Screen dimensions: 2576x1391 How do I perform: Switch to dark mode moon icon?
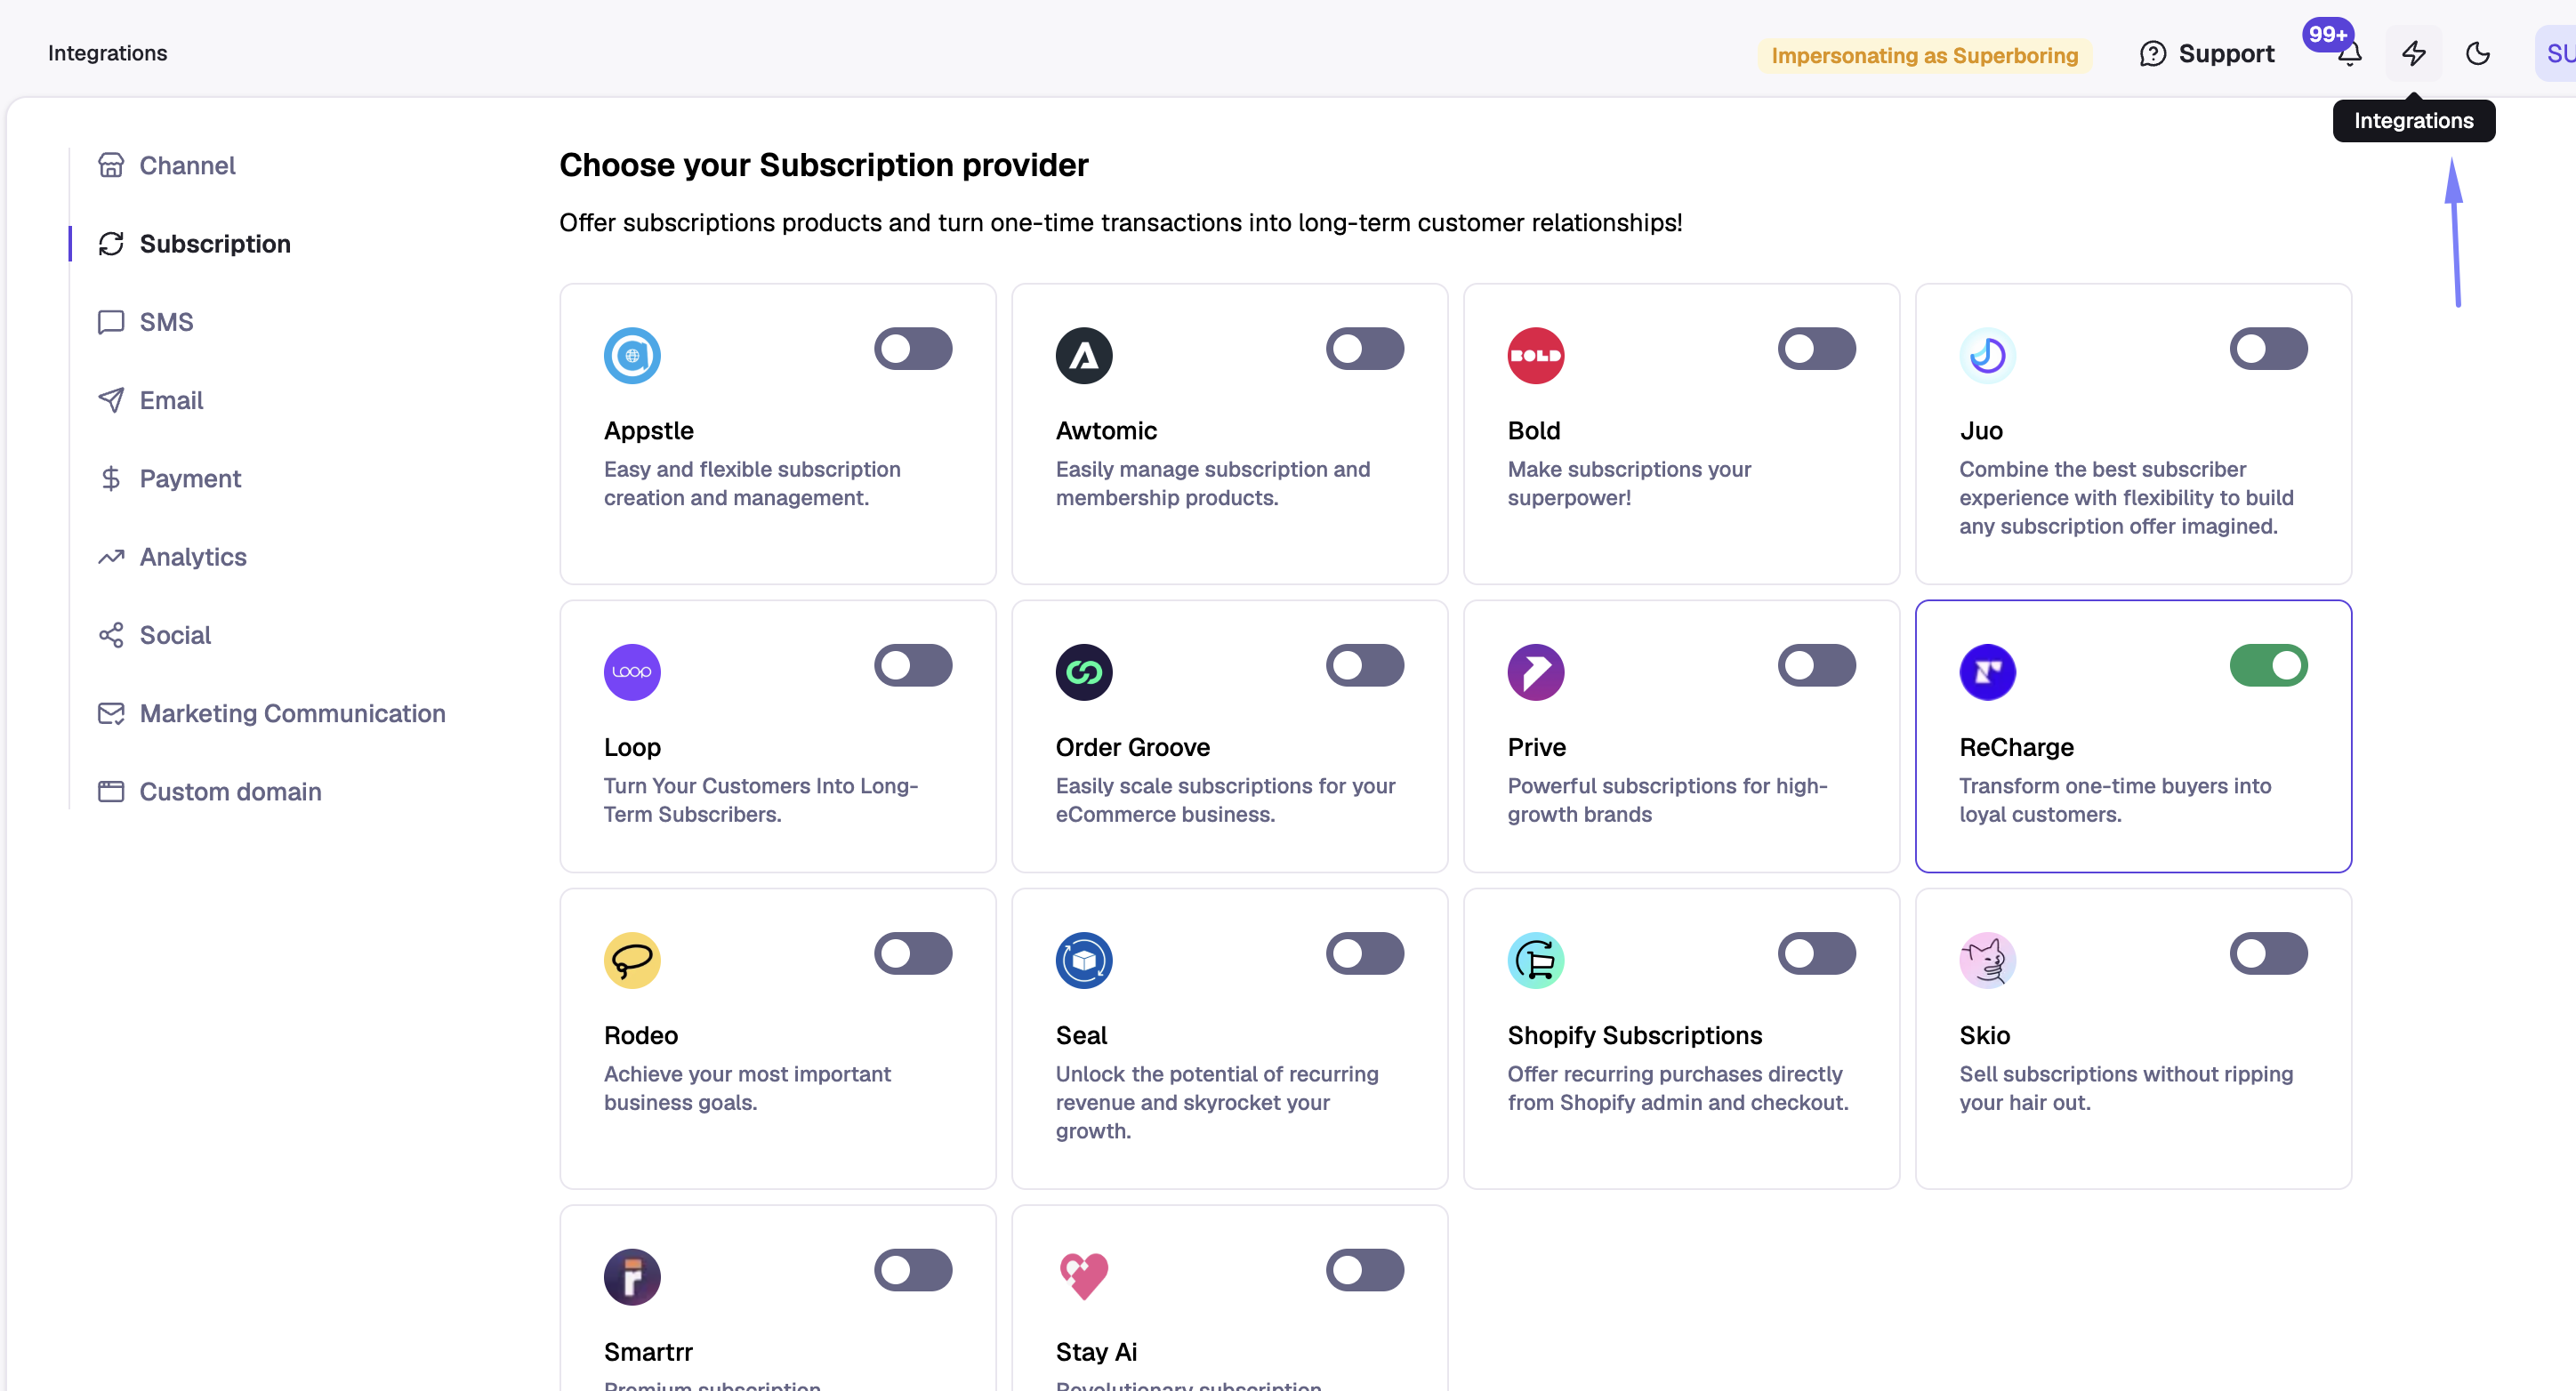[x=2477, y=53]
